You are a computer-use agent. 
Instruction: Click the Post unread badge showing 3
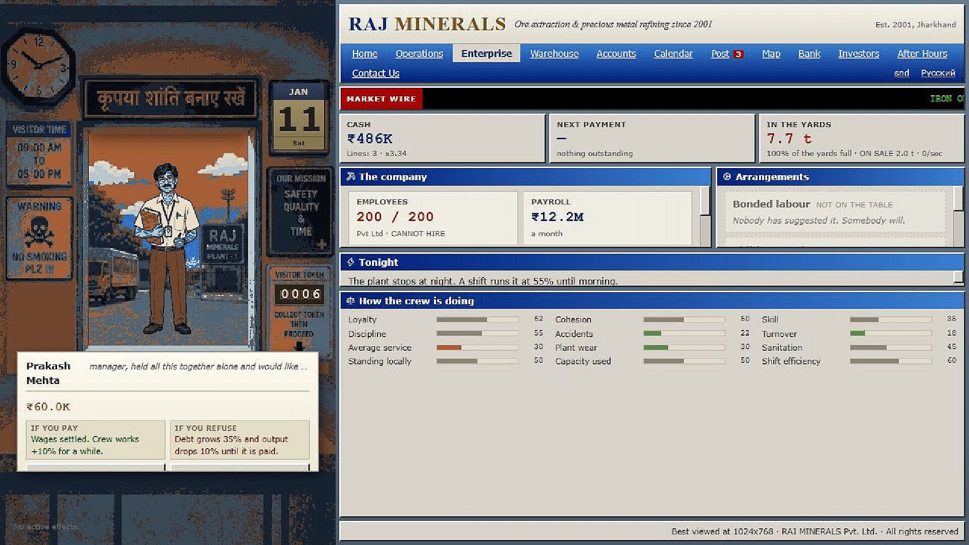(738, 54)
